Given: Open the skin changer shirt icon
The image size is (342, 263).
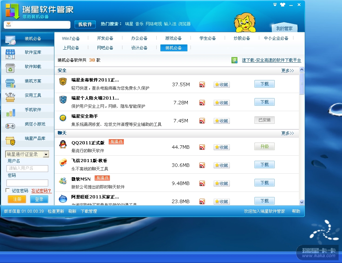Looking at the screenshot, I should point(283,4).
